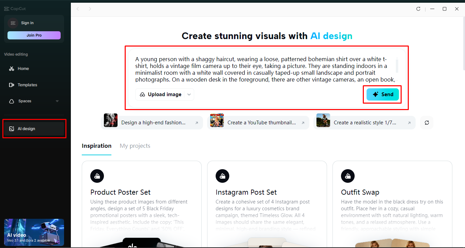Select Home in the left sidebar
The width and height of the screenshot is (465, 248).
[23, 68]
